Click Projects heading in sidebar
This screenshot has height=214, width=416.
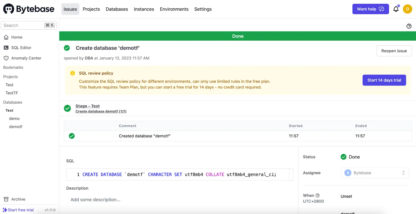click(x=10, y=77)
